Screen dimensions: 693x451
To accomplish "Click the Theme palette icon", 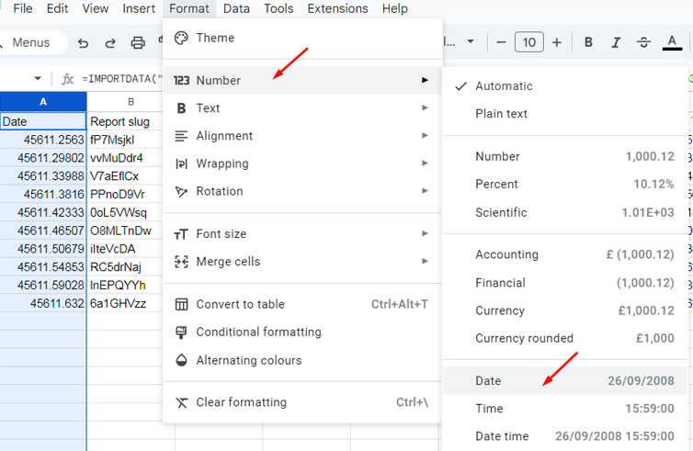I will (x=181, y=38).
